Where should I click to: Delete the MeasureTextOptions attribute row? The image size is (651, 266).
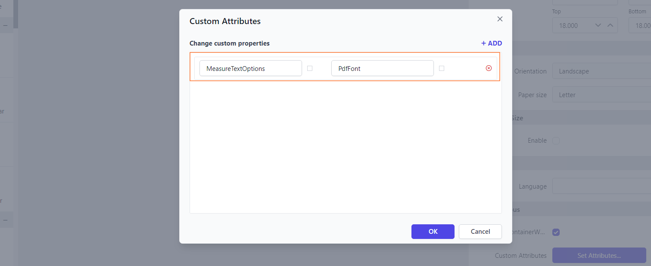pos(489,68)
